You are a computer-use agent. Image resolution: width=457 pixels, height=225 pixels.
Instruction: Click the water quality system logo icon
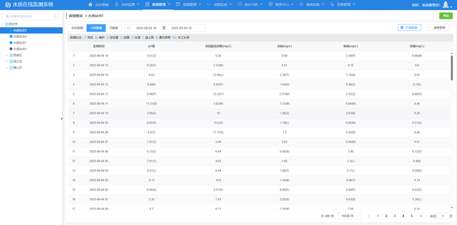click(x=8, y=5)
